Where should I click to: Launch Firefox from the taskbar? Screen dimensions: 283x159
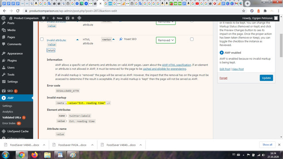[x=34, y=155]
